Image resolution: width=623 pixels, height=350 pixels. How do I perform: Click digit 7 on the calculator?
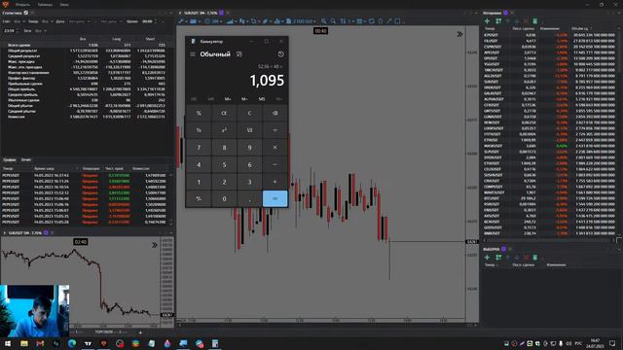[199, 147]
